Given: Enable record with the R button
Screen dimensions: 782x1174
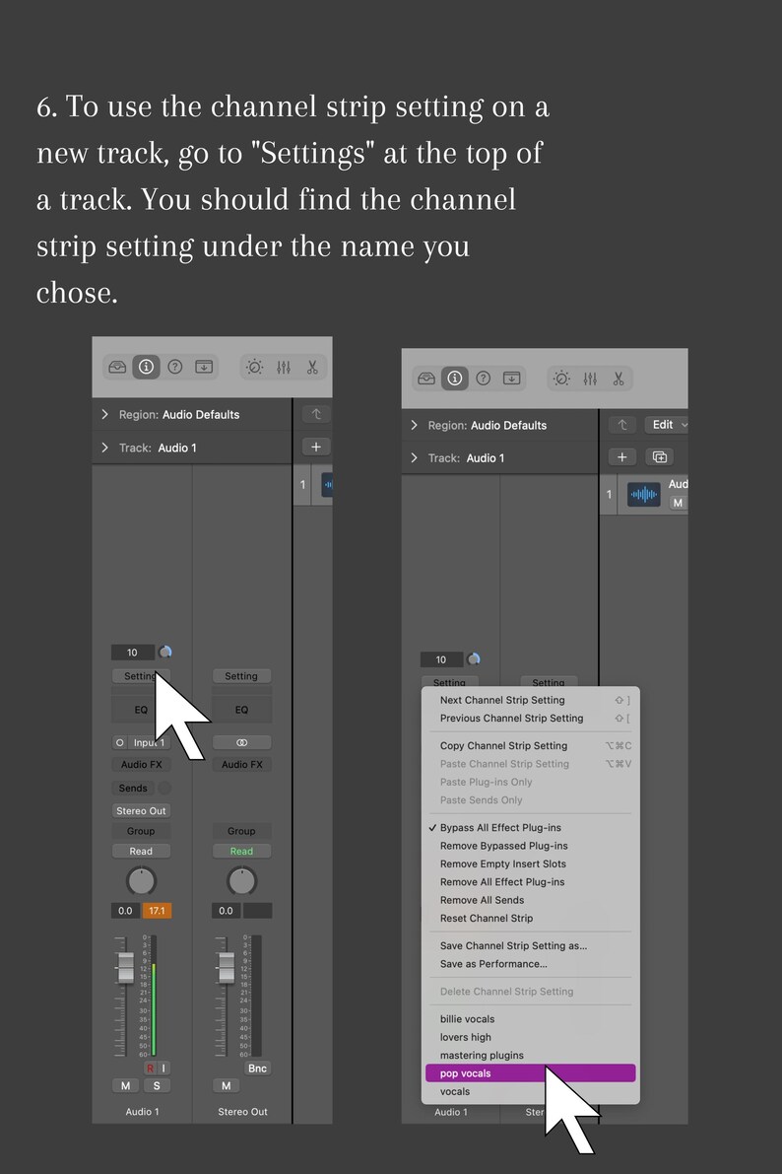Looking at the screenshot, I should [150, 1069].
